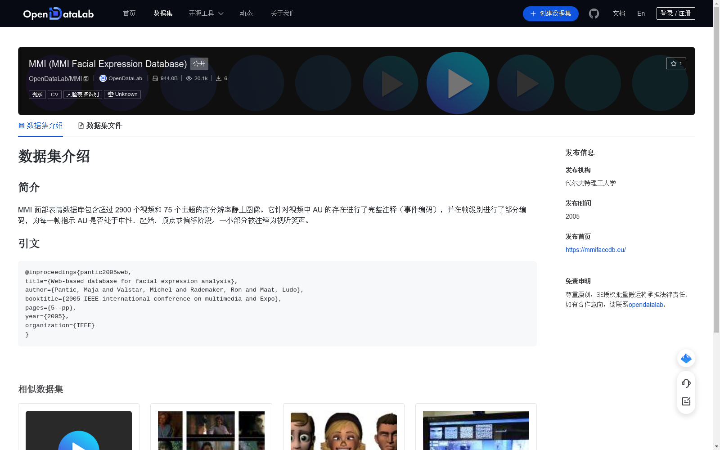Open the https://mmifacedb.eu/ homepage link
This screenshot has height=450, width=720.
coord(595,249)
